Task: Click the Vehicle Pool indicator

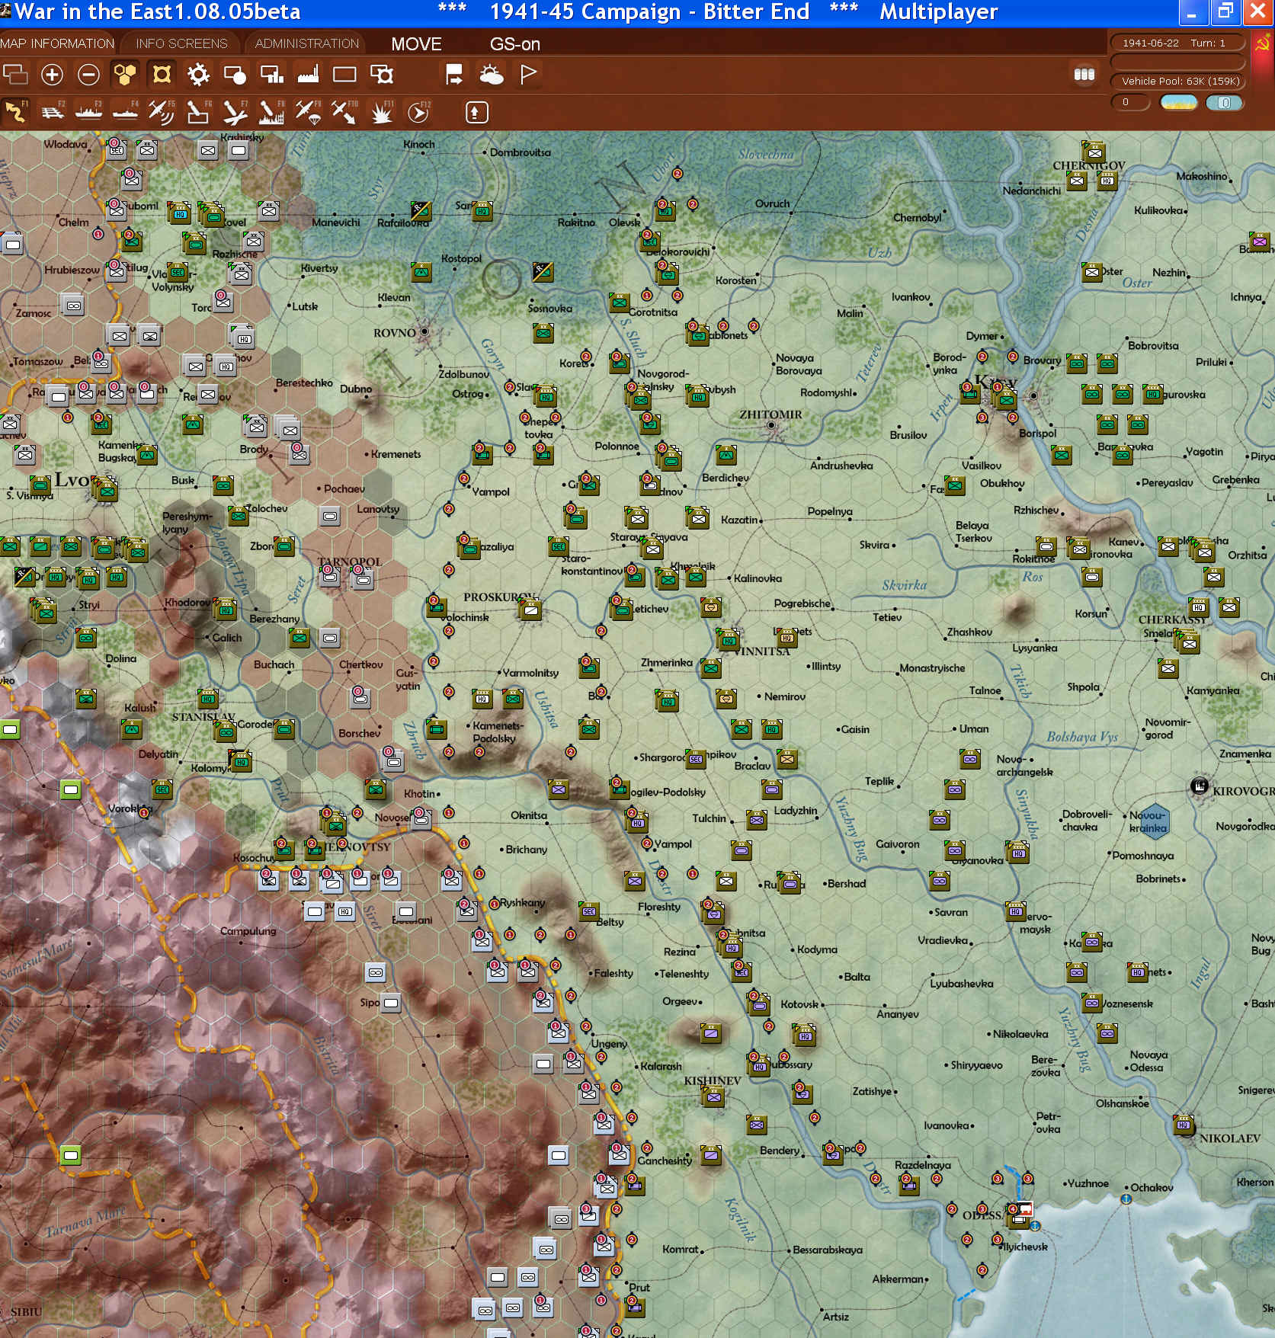Action: coord(1180,81)
